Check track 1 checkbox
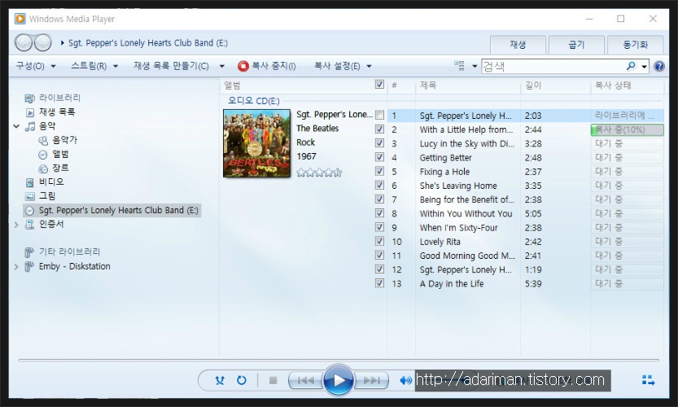Screen dimensions: 678x407 379,115
